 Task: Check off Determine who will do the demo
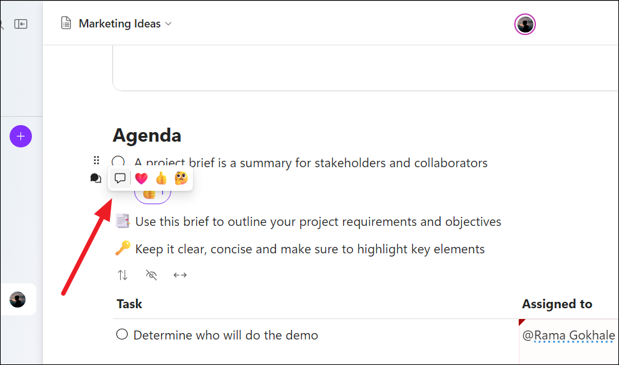(122, 334)
